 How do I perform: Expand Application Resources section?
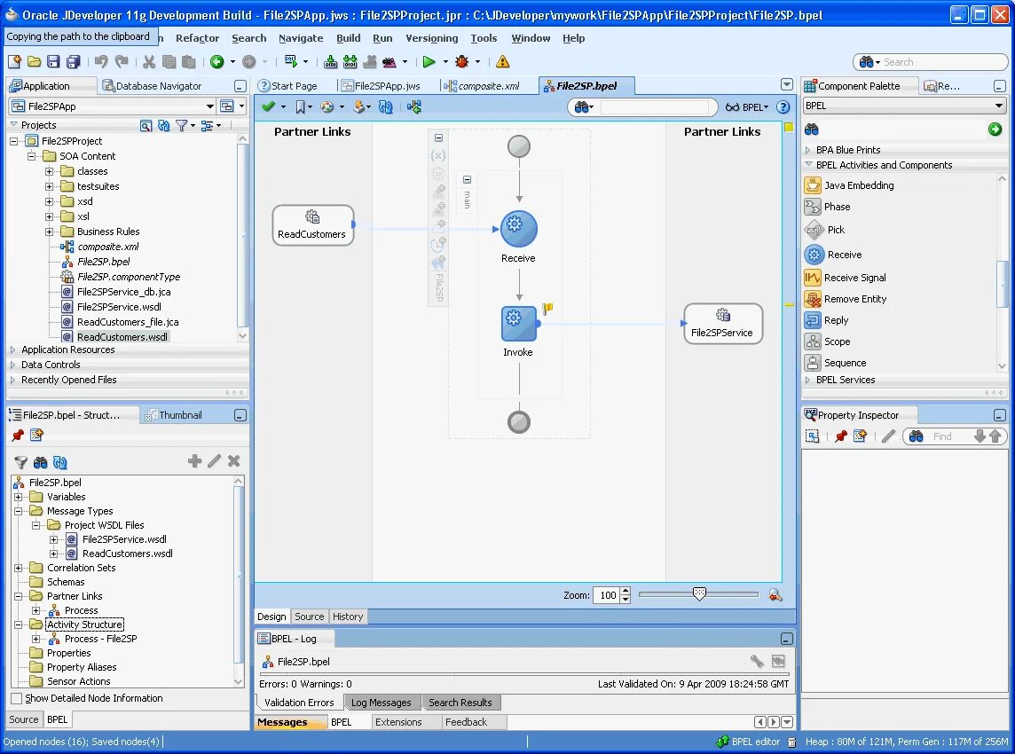[12, 350]
